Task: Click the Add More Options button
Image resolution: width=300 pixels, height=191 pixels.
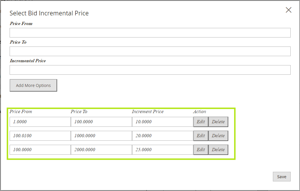Action: (x=33, y=85)
